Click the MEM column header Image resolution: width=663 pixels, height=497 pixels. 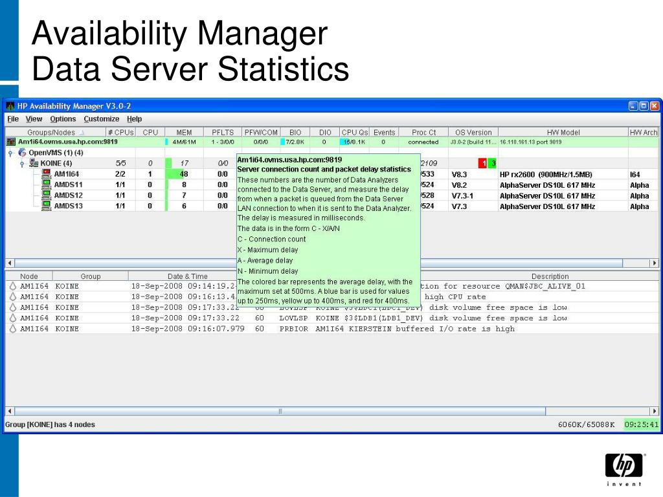(184, 132)
